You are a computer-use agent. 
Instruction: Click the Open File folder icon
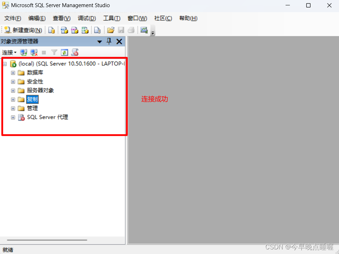[x=111, y=30]
